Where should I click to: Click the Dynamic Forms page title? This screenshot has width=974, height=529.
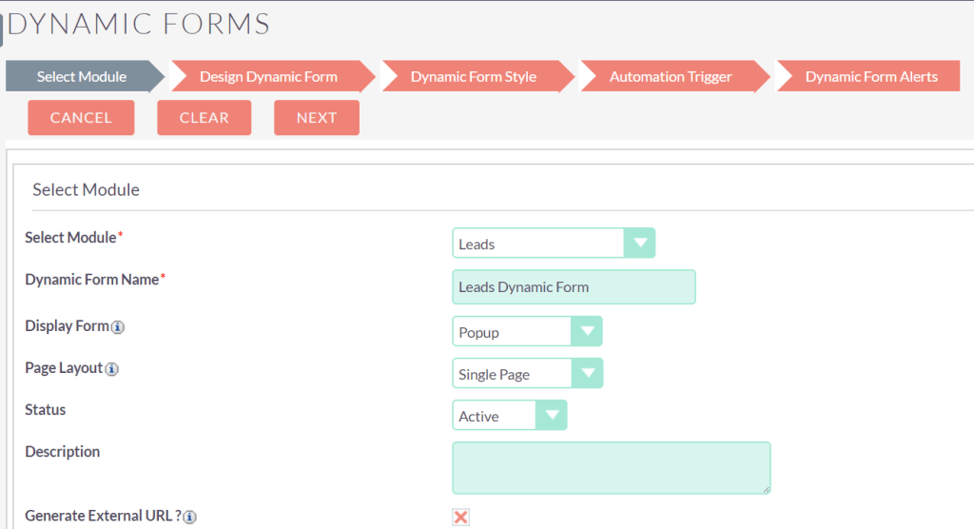(x=139, y=24)
